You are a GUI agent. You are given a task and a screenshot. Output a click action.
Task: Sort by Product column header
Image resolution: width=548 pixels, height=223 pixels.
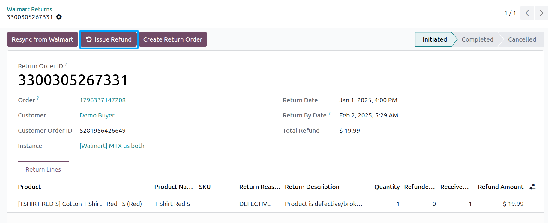[29, 187]
